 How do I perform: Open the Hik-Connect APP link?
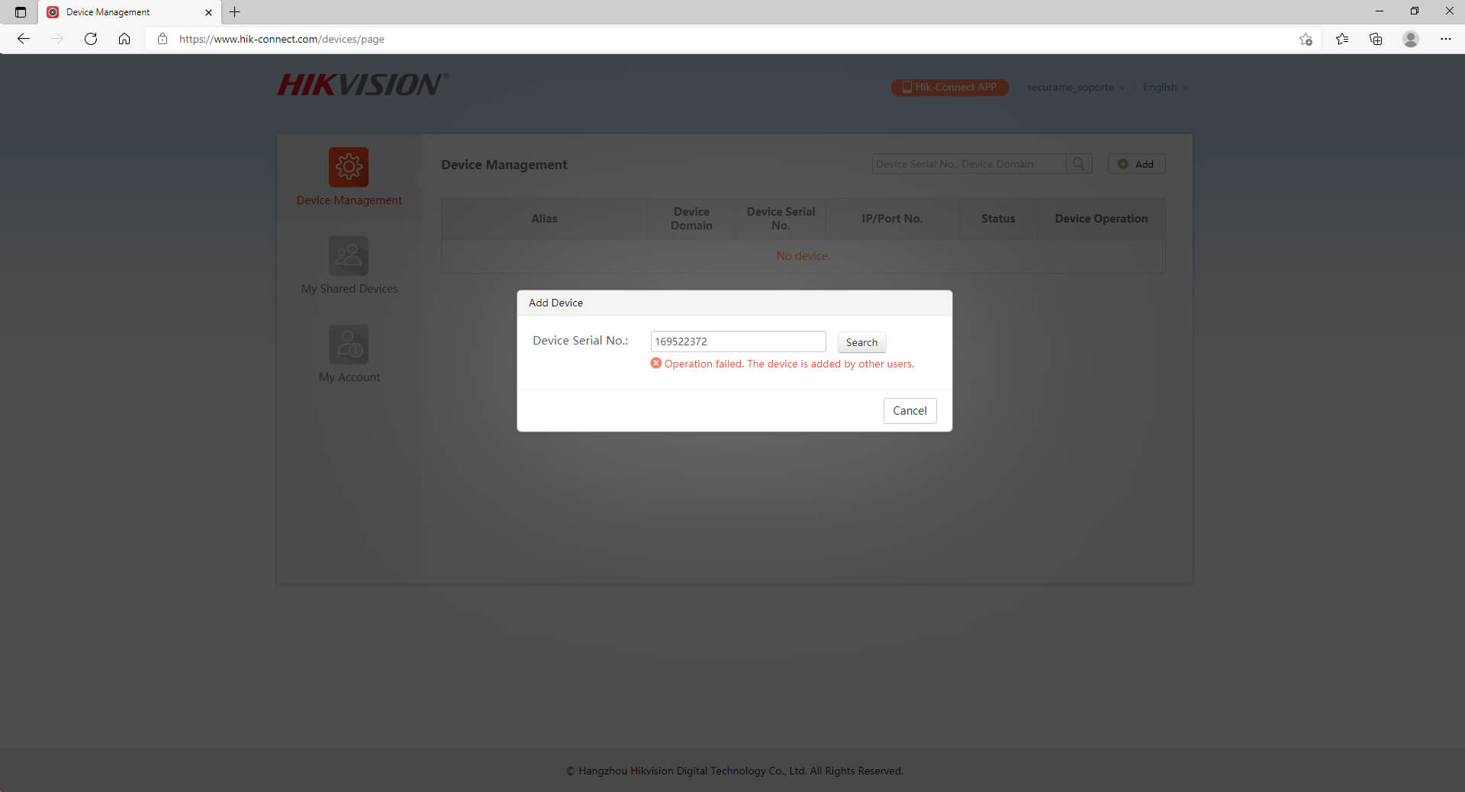[949, 87]
